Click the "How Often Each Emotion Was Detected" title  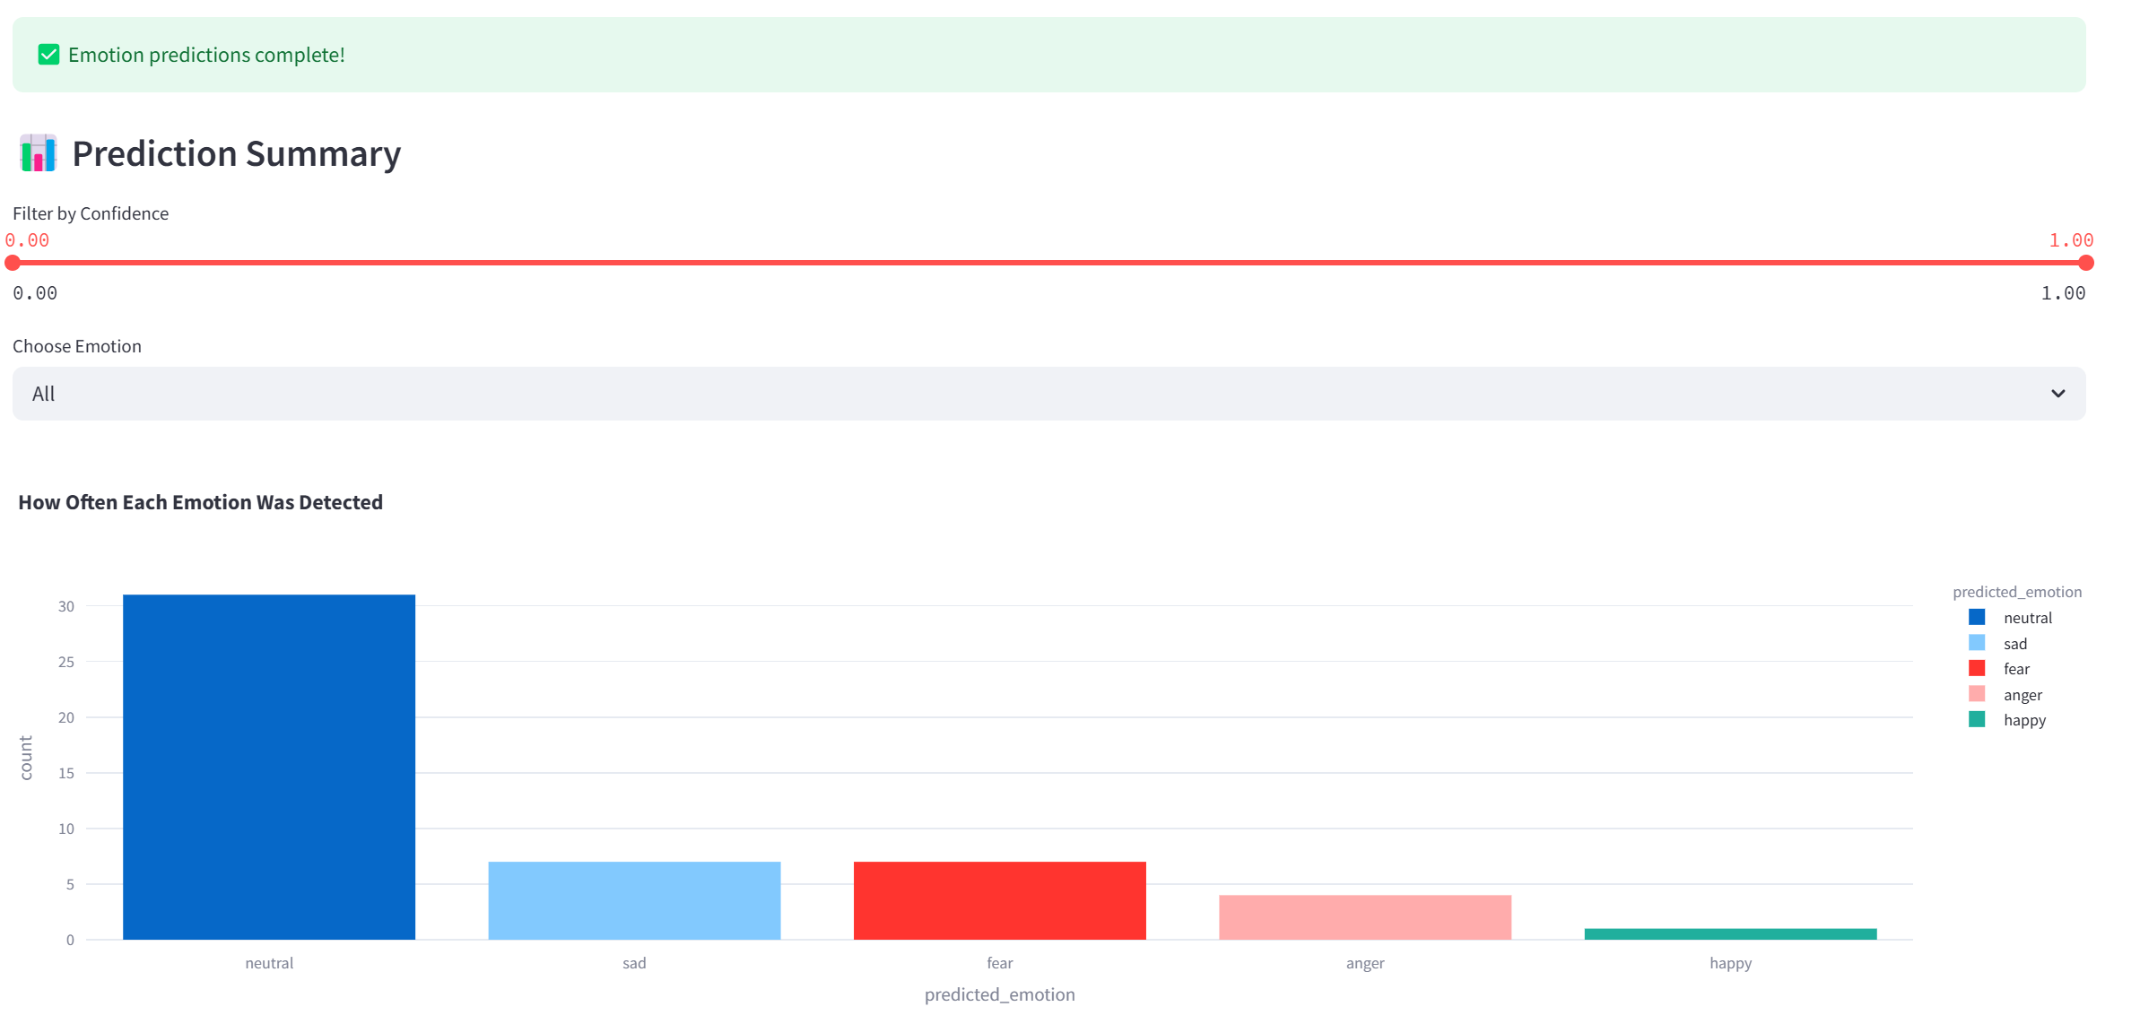(x=200, y=502)
